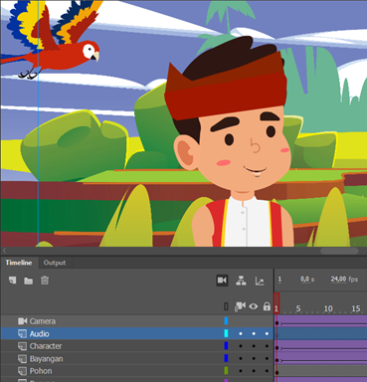Image resolution: width=367 pixels, height=382 pixels.
Task: Click frame 10 on the timeline ruler
Action: 328,308
